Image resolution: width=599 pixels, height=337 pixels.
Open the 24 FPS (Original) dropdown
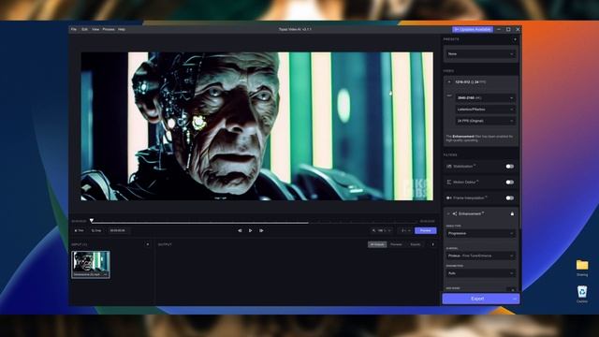tap(485, 121)
